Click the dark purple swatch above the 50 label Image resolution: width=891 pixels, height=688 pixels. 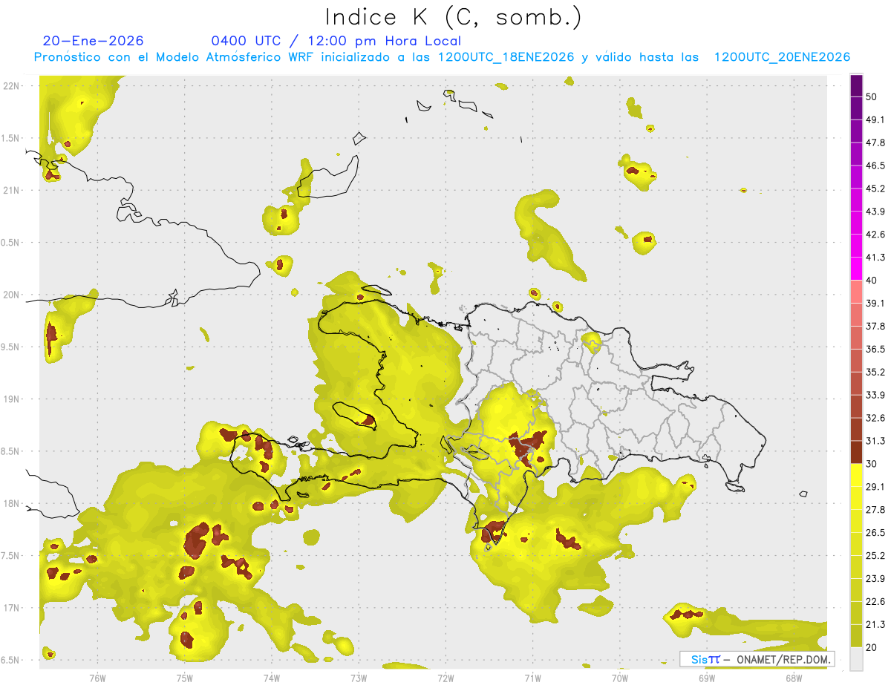pyautogui.click(x=856, y=85)
